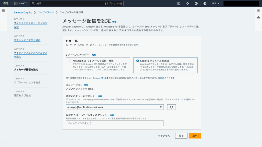This screenshot has width=262, height=147.
Task: Expand the hamburger side navigation menu
Action: [4, 10]
